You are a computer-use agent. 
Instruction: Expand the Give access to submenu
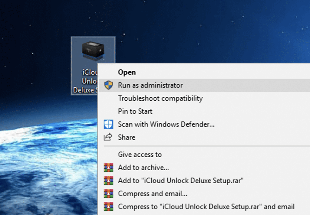(x=140, y=155)
